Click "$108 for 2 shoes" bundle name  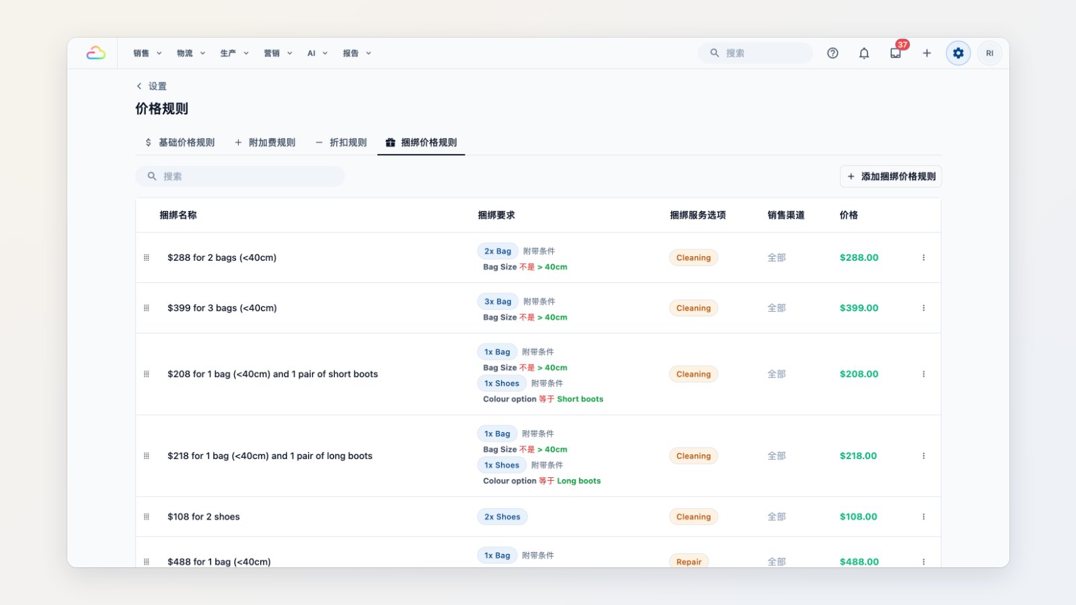click(x=204, y=517)
